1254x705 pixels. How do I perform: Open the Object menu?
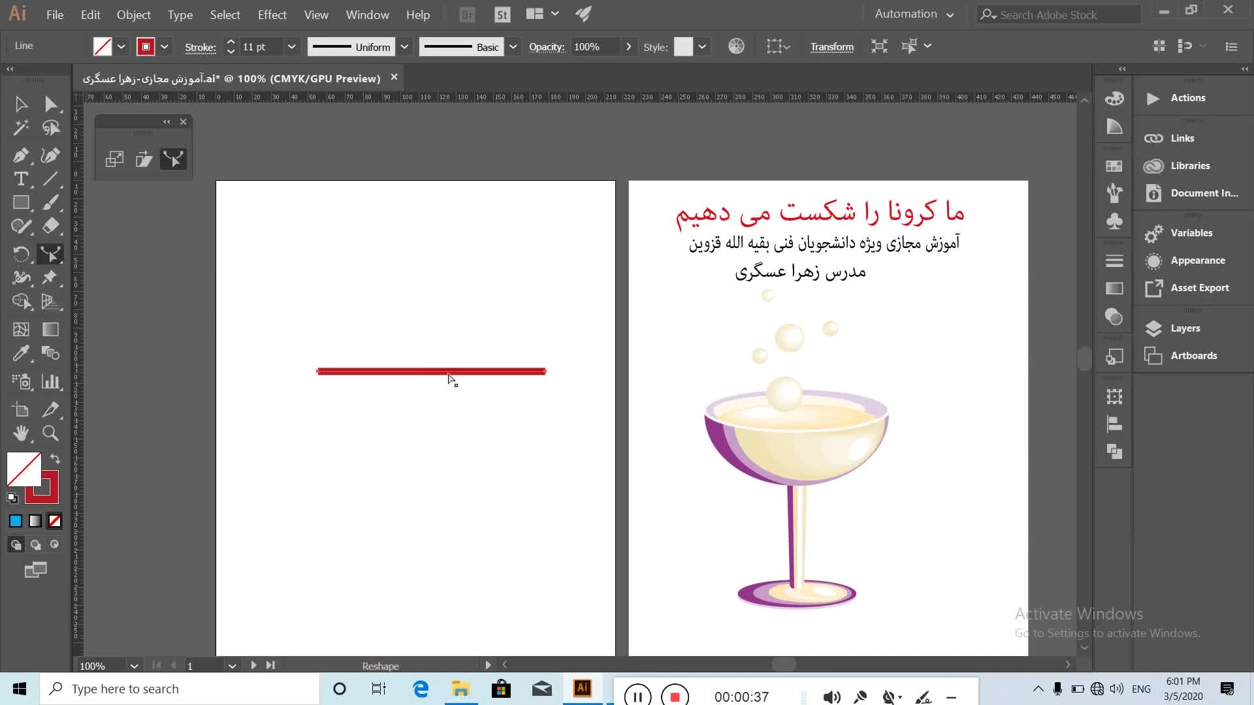(133, 14)
